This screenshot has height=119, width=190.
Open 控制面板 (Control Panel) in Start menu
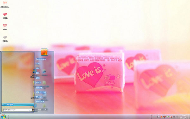pyautogui.click(x=39, y=88)
